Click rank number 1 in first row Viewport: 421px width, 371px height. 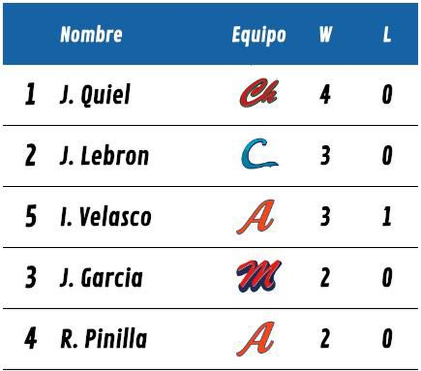(31, 95)
